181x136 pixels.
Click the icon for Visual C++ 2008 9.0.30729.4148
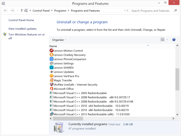[51, 101]
